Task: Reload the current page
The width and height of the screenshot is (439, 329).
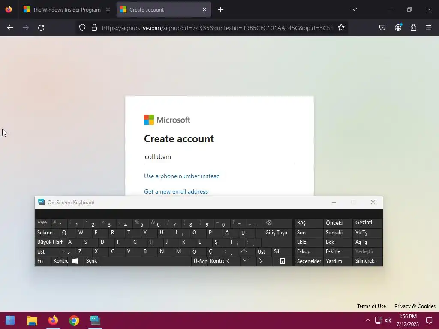Action: pyautogui.click(x=41, y=28)
